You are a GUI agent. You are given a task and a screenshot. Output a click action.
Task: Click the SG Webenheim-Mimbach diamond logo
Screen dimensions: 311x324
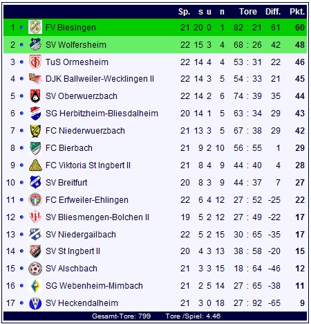tap(35, 286)
